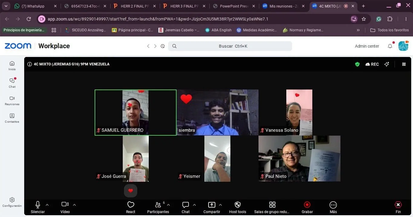Show hidden bookmarks overflow chevron
Image resolution: width=413 pixels, height=217 pixels.
(358, 30)
